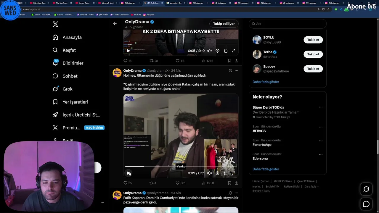Expand Daha fazla footer menu
379x213 pixels.
click(312, 187)
